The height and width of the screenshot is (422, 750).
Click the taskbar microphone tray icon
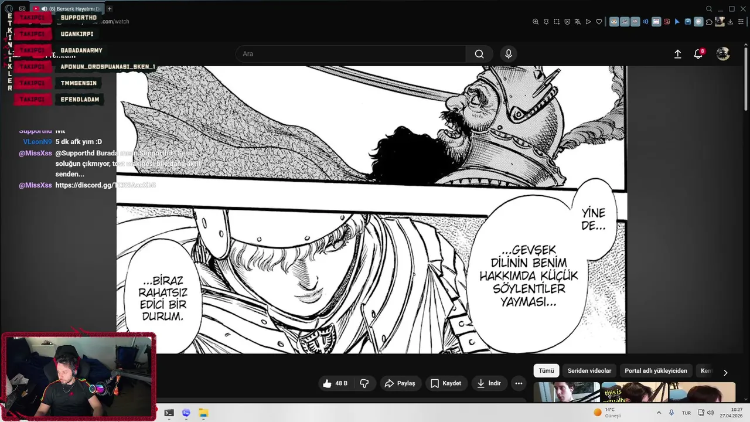click(671, 413)
